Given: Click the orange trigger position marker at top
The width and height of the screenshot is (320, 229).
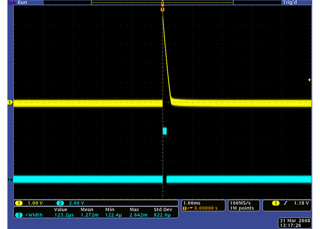Looking at the screenshot, I should point(162,9).
